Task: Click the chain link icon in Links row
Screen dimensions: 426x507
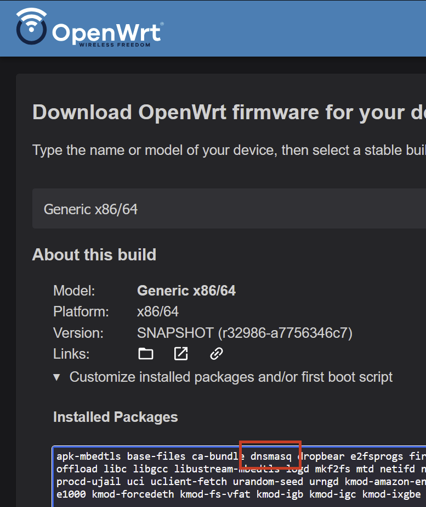Action: click(217, 354)
